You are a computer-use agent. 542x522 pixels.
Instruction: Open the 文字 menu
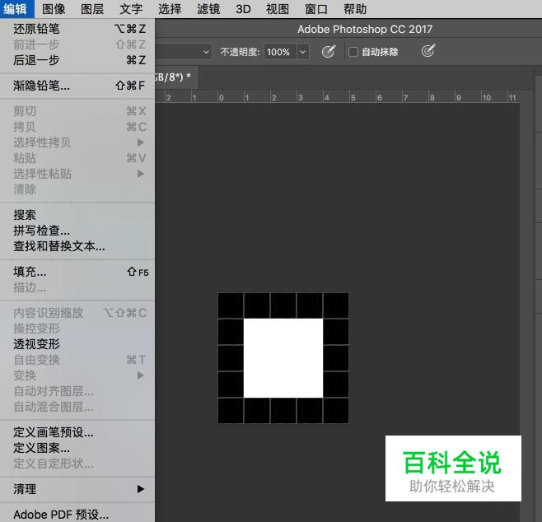(x=131, y=9)
